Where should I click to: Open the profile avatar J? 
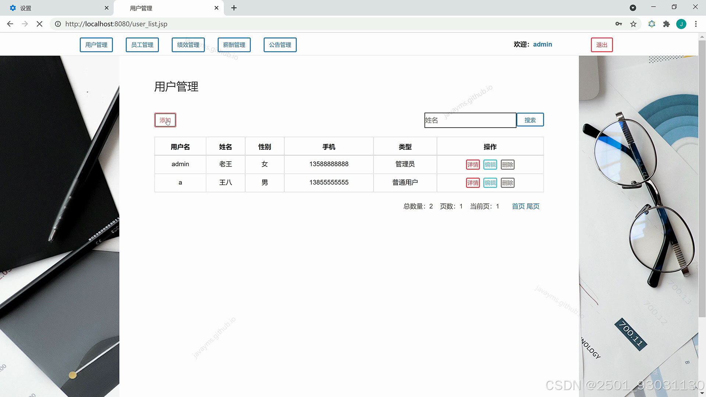[x=681, y=24]
